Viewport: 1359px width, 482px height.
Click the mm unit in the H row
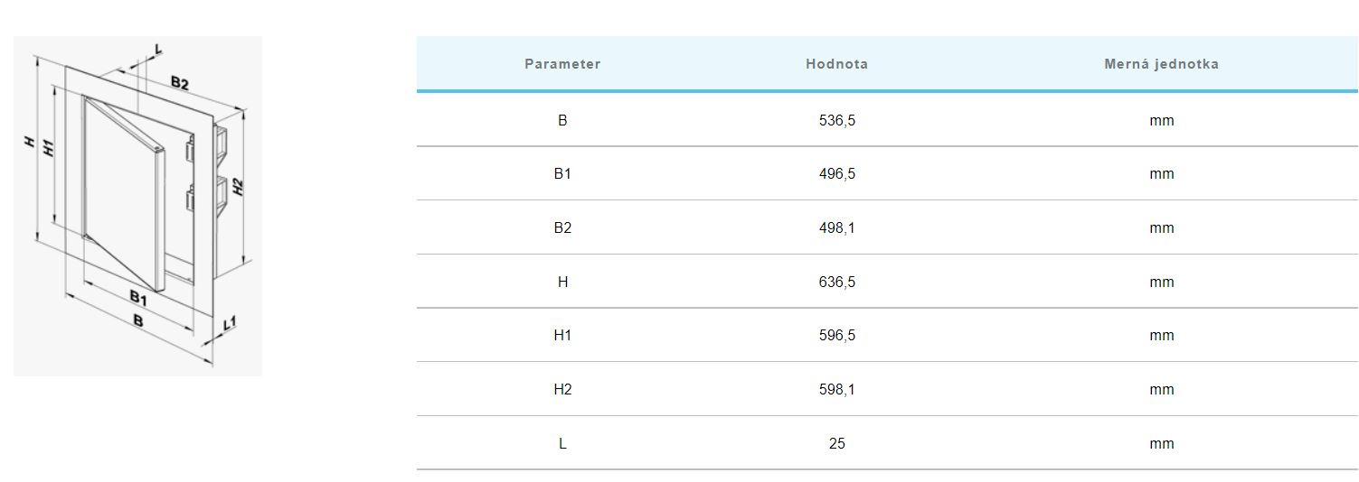tap(1161, 282)
